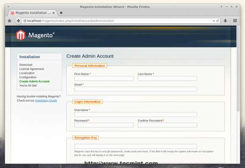The width and height of the screenshot is (245, 168).
Task: Click the Email input field
Action: click(136, 89)
